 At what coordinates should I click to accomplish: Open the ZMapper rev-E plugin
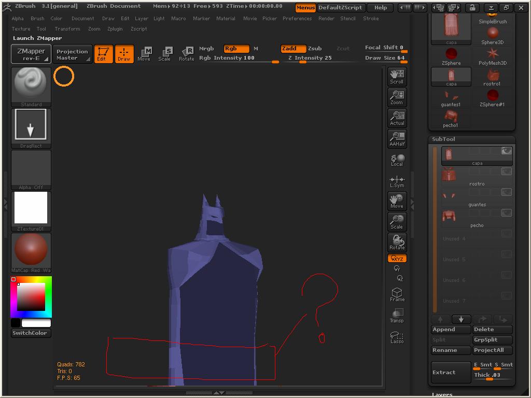[31, 54]
